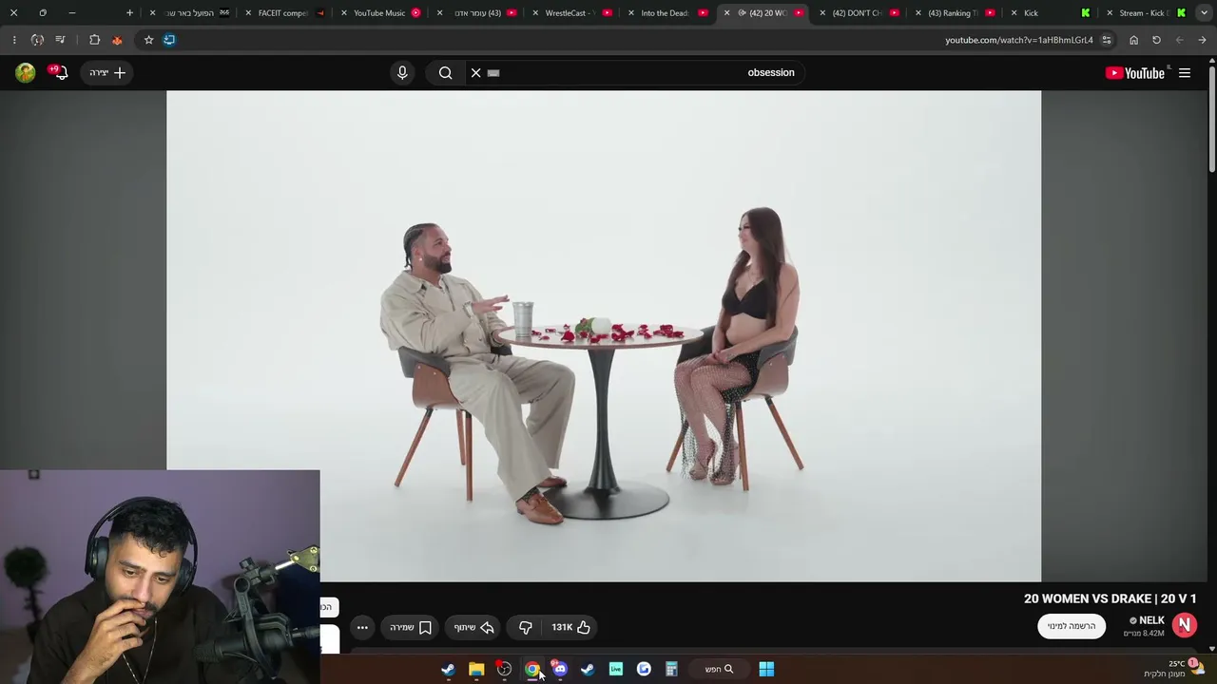Open the browser extensions puzzle icon

coord(94,40)
